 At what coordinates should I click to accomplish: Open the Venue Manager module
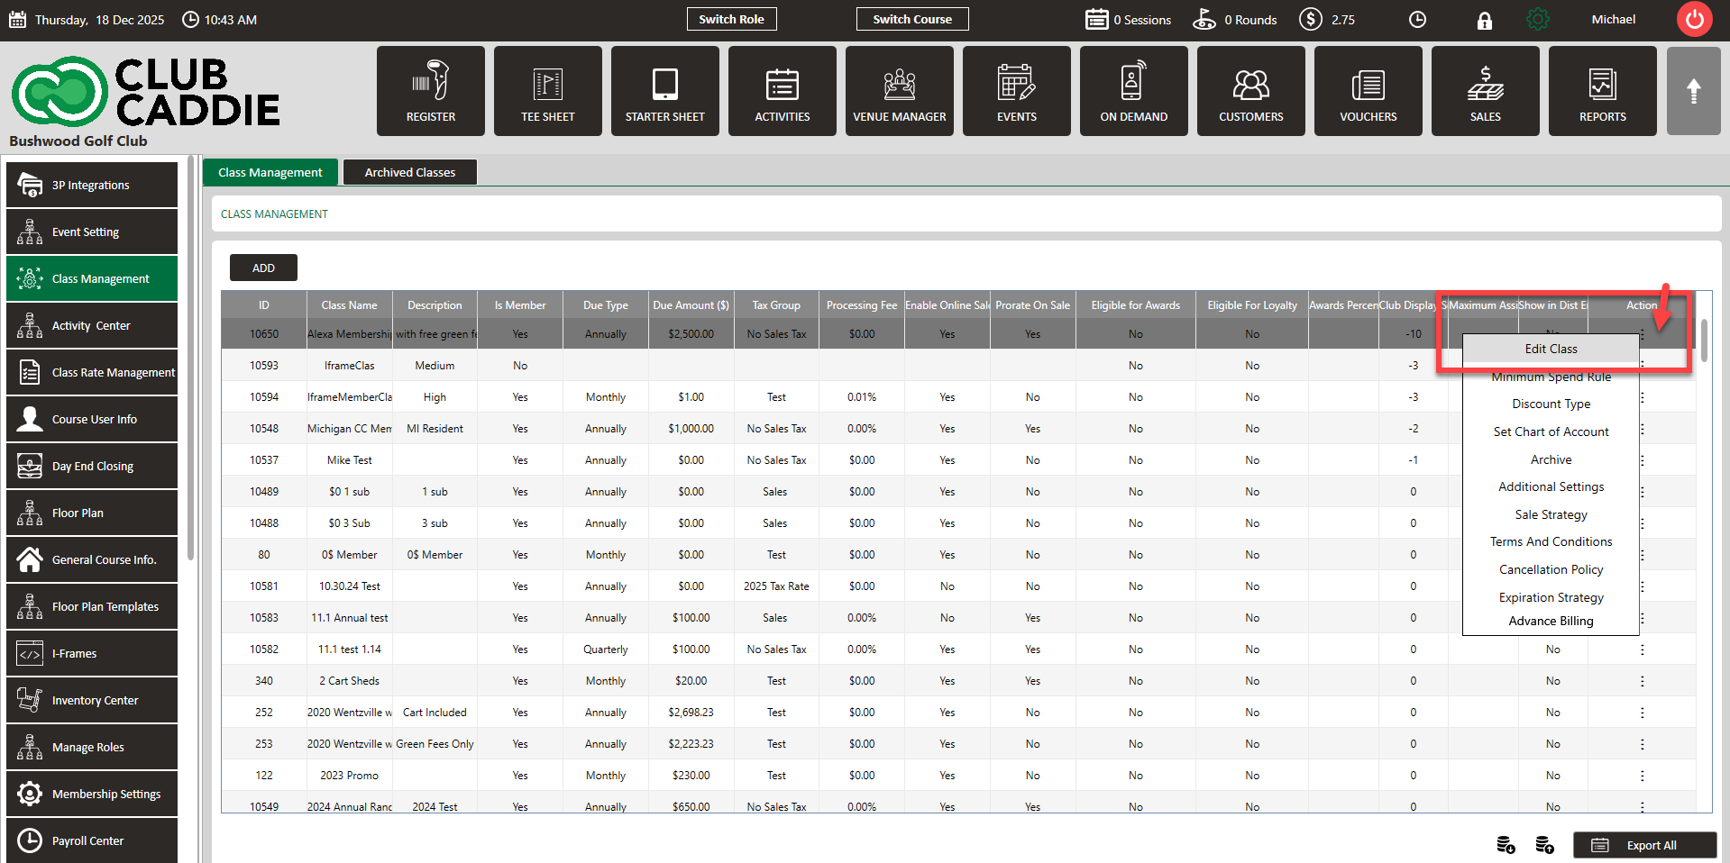(899, 91)
